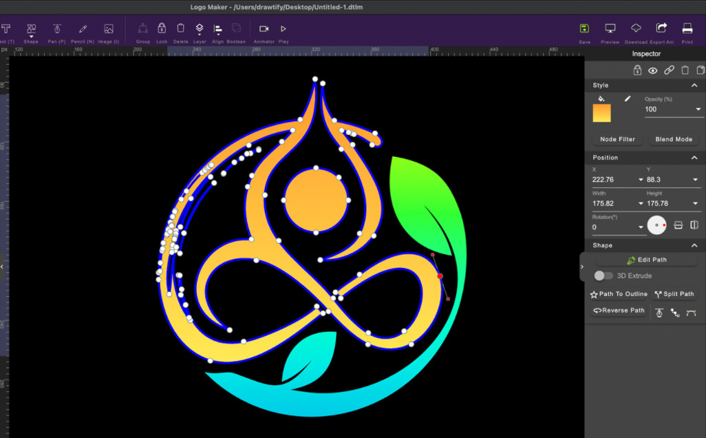This screenshot has width=706, height=438.
Task: Open Blend Mode
Action: (674, 139)
